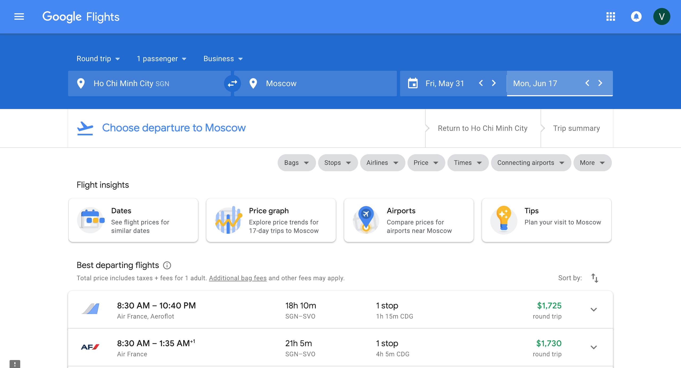This screenshot has width=681, height=368.
Task: Open the Price graph insight card
Action: pyautogui.click(x=271, y=220)
